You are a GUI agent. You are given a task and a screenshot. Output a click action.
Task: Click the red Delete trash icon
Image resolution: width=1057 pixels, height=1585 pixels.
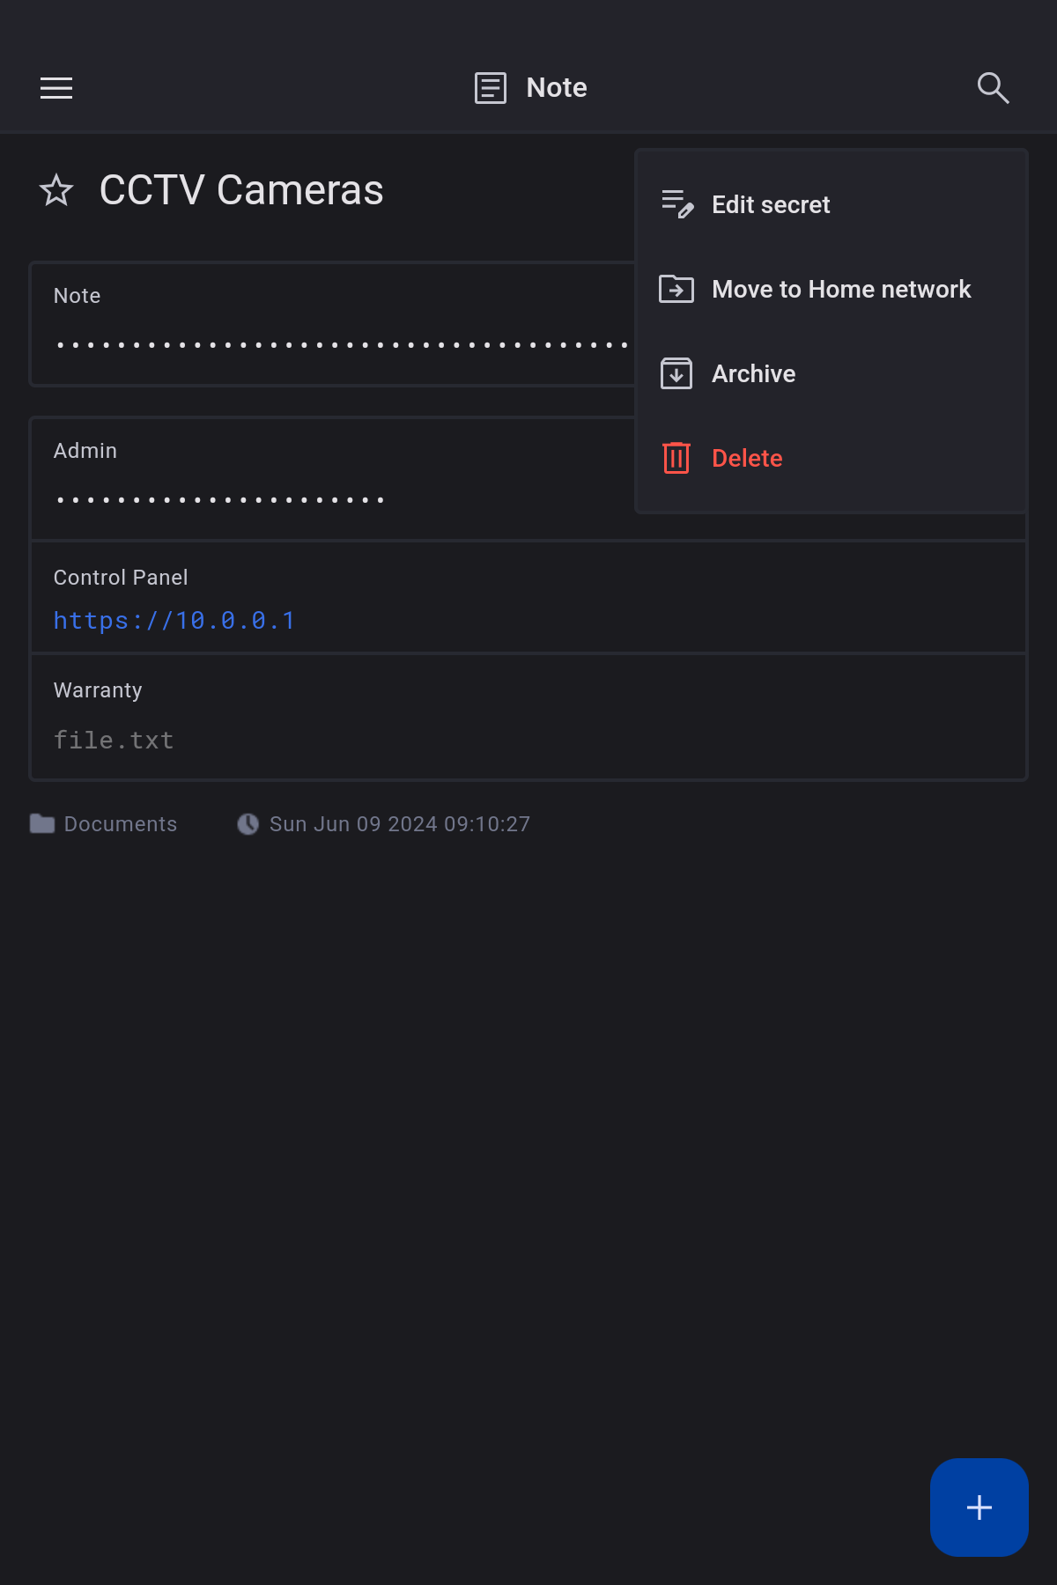click(x=676, y=458)
